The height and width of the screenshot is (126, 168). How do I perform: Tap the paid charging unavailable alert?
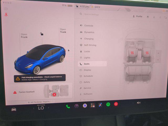point(40,78)
